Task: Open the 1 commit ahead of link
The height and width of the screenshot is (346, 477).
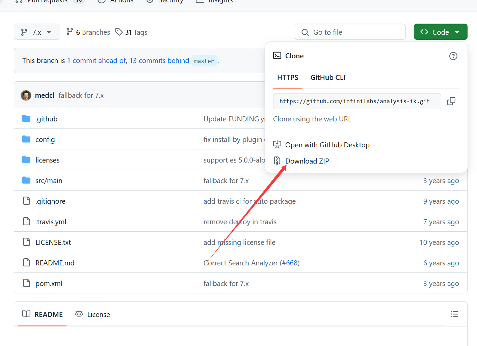Action: [97, 61]
